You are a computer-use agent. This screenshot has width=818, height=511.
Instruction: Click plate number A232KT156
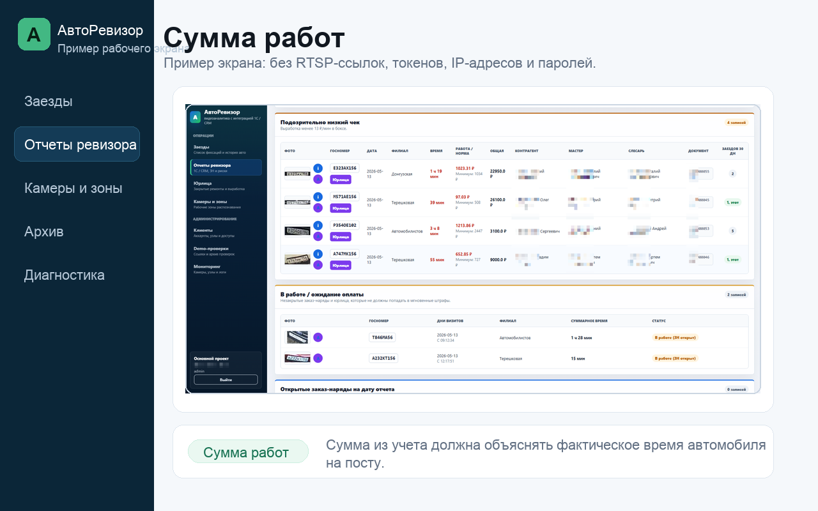tap(384, 358)
